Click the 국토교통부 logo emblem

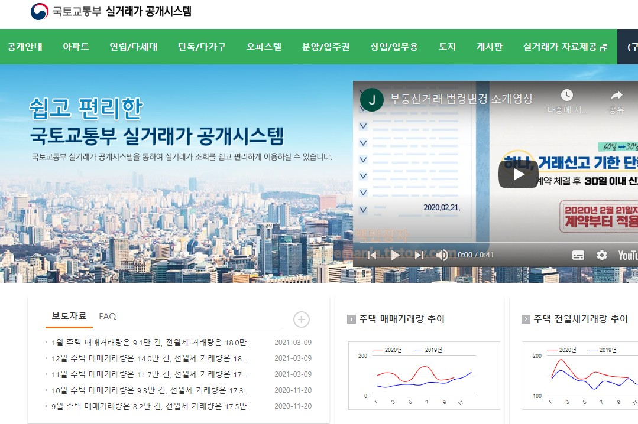click(x=40, y=11)
